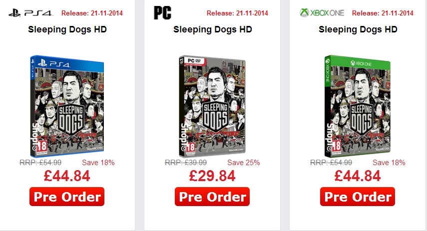Screen dimensions: 427x231
Task: Pre Order the PS4 version
Action: pos(67,197)
